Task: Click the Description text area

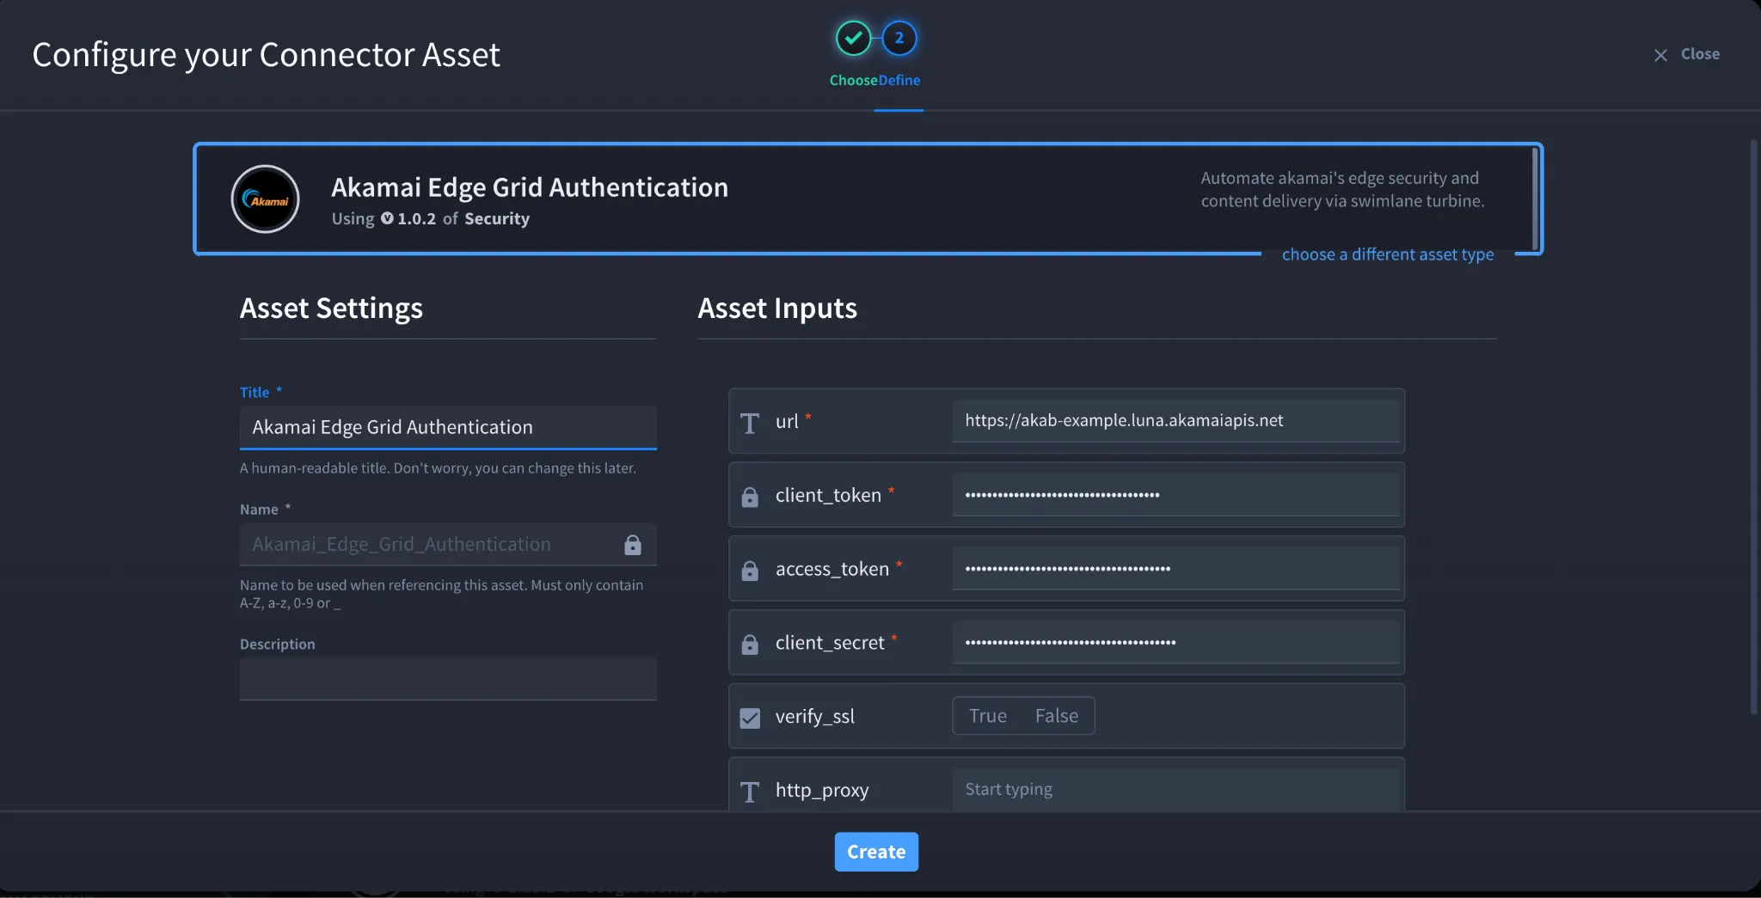Action: point(448,679)
